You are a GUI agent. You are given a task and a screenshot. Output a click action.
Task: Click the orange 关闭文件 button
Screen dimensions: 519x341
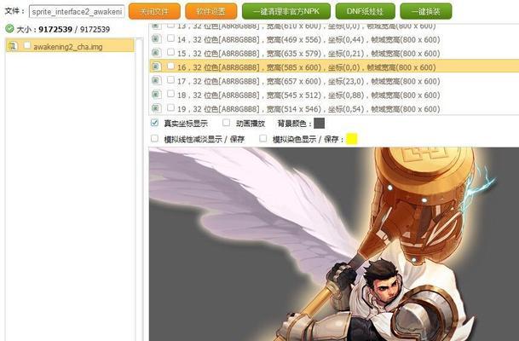pos(154,12)
